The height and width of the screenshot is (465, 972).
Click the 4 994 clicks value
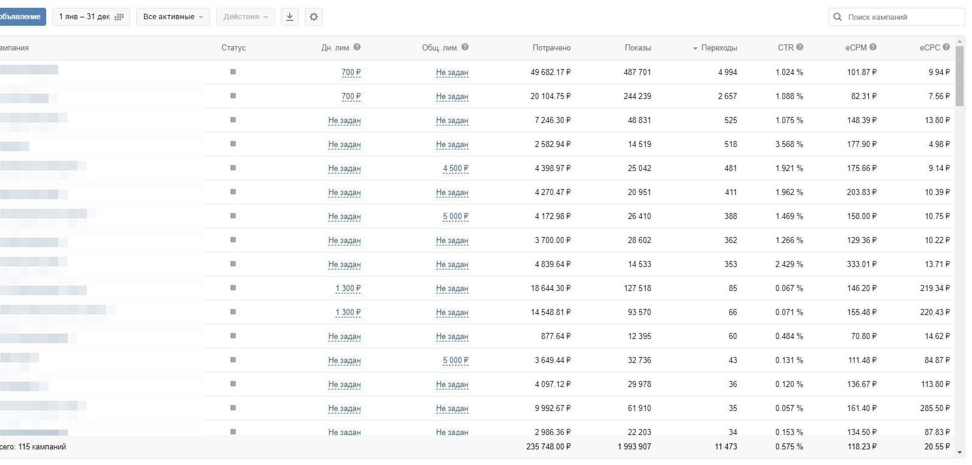(727, 72)
